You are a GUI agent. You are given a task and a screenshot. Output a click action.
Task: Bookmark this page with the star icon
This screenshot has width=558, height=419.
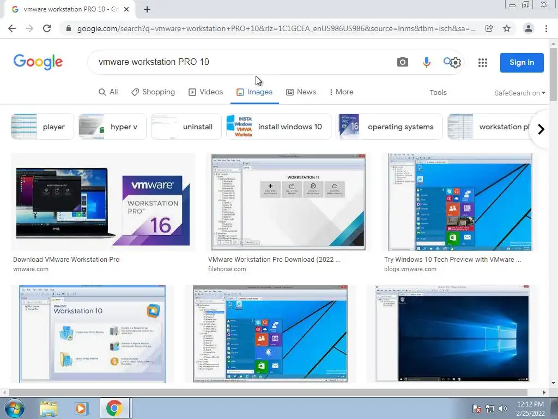tap(507, 28)
